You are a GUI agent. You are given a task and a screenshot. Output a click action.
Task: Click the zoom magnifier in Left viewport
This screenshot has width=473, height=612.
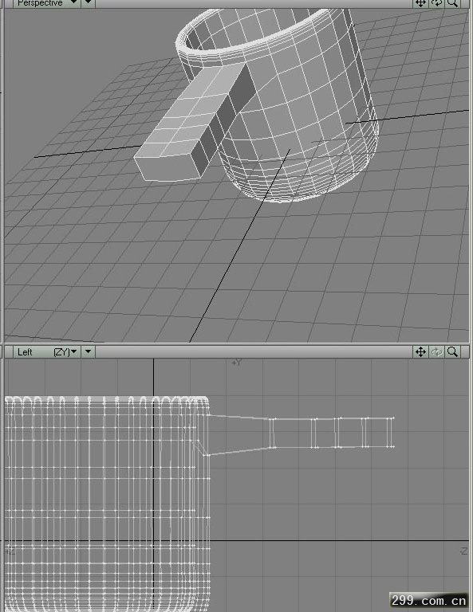point(452,351)
